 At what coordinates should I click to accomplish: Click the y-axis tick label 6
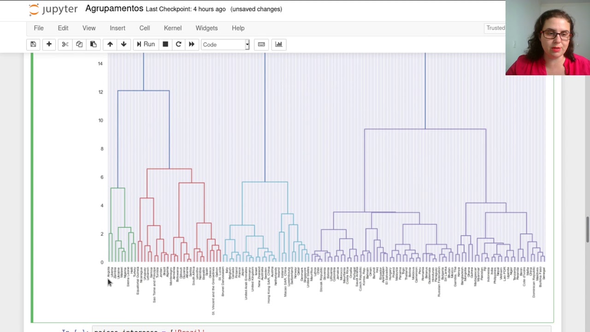coord(102,177)
